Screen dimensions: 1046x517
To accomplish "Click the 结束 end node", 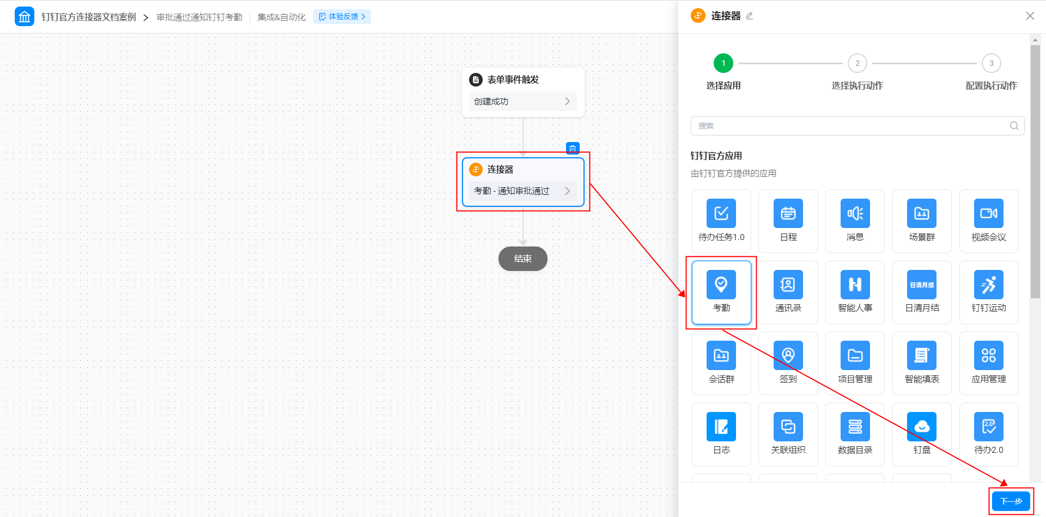I will [523, 258].
